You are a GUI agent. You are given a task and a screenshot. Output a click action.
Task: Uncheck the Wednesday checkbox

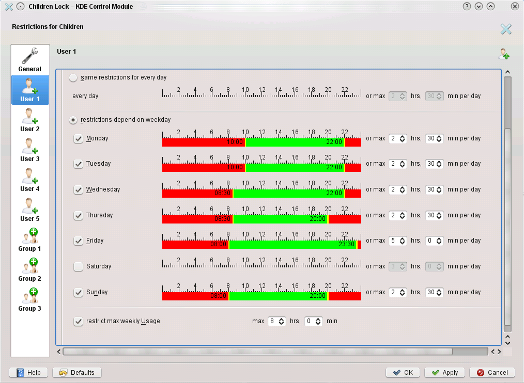pos(78,189)
